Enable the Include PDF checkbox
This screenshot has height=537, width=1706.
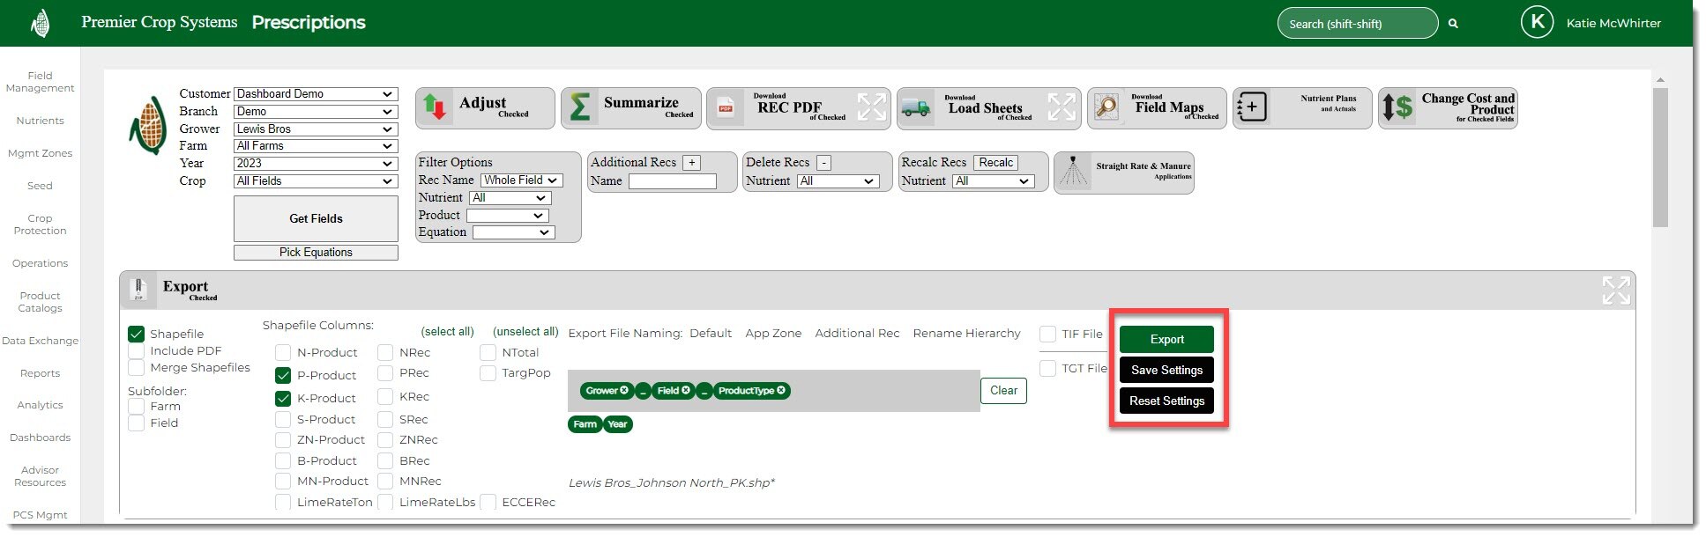pyautogui.click(x=136, y=350)
